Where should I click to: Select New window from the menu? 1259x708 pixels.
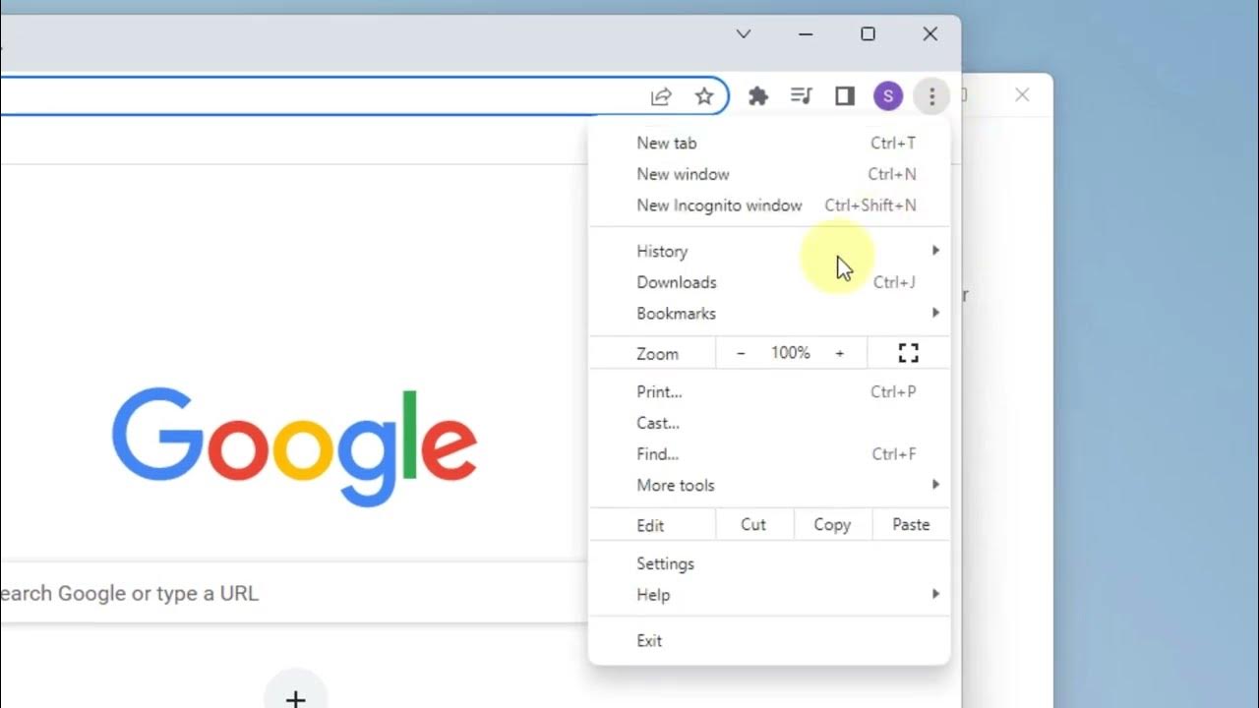769,174
